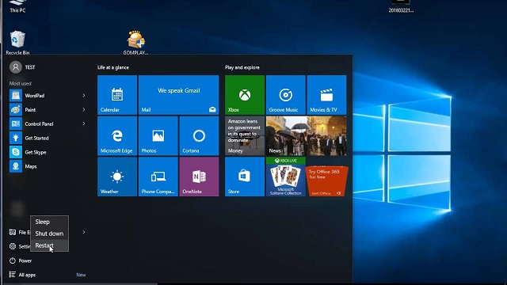This screenshot has height=285, width=507.
Task: Click the Try Office 365 tile
Action: (x=326, y=181)
